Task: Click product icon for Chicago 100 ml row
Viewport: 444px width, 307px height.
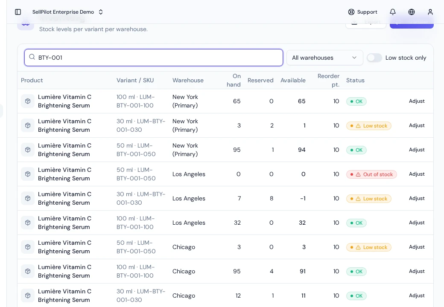Action: click(28, 271)
